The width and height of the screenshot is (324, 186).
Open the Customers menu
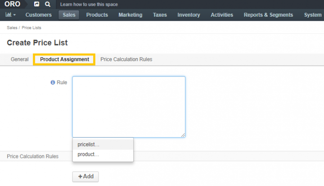pos(38,15)
